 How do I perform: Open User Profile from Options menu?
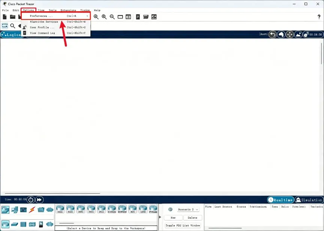pyautogui.click(x=56, y=27)
